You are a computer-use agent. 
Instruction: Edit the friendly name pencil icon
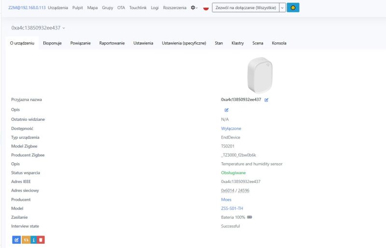(x=266, y=100)
